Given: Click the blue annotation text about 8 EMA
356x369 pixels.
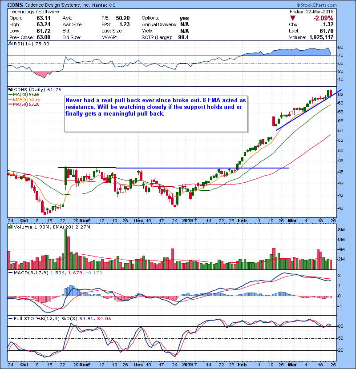Looking at the screenshot, I should [x=155, y=107].
